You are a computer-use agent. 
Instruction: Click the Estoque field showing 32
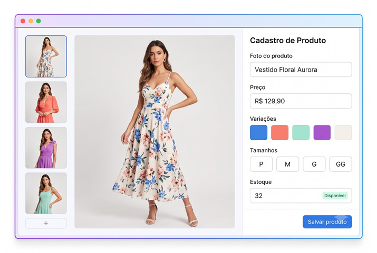point(301,196)
